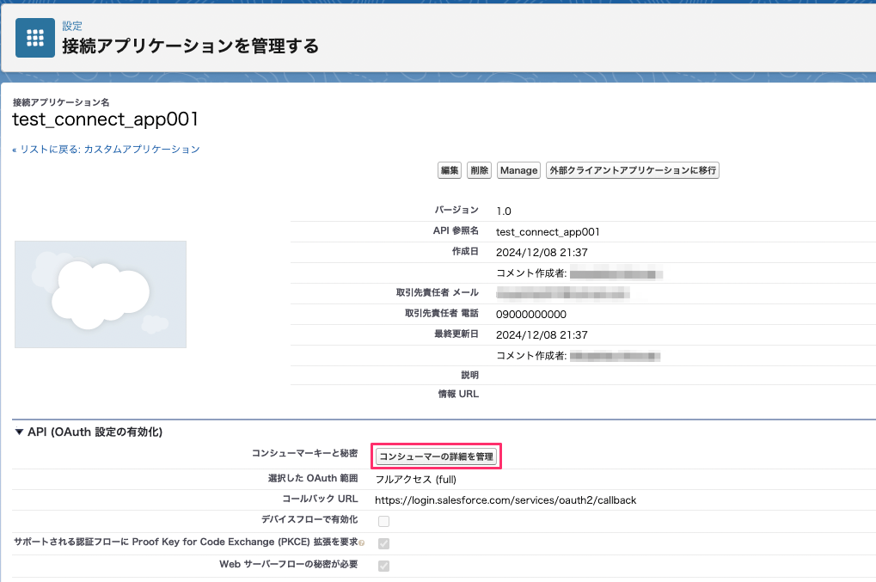This screenshot has height=582, width=876.
Task: Click the 作成日 value 2024/12/08 21:37
Action: point(542,253)
